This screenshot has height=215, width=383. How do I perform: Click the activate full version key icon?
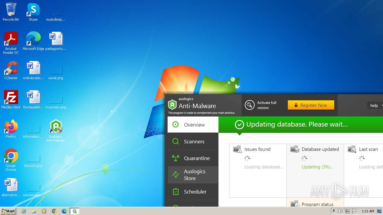click(250, 105)
